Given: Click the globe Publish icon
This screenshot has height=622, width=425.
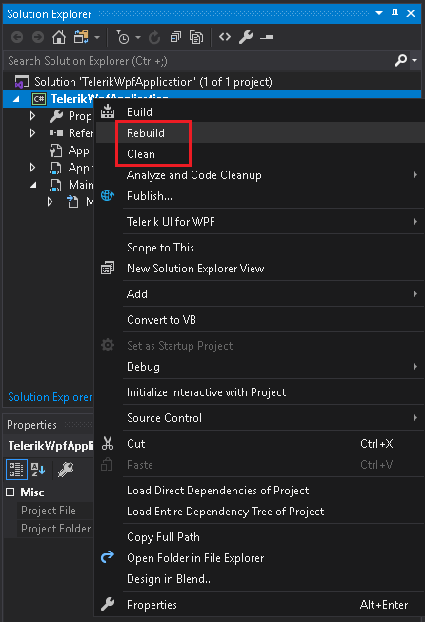Looking at the screenshot, I should click(108, 195).
